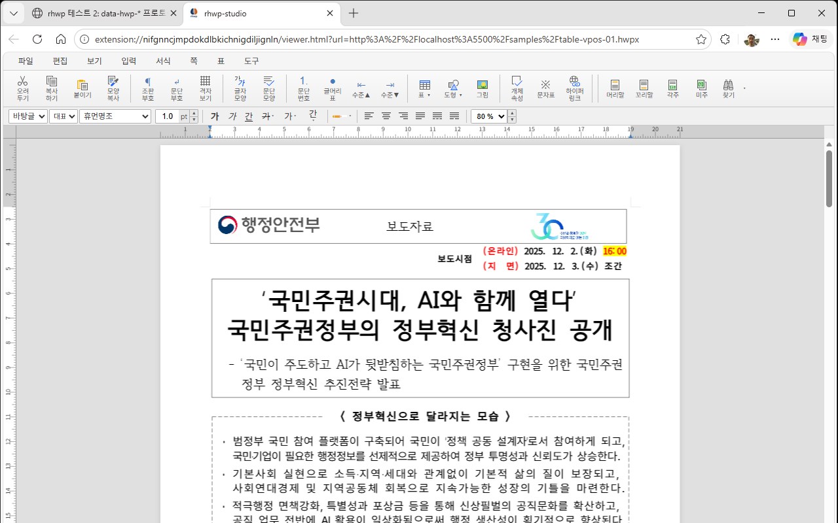Expand the toolbar overflow arrow after 찾기

tap(744, 88)
